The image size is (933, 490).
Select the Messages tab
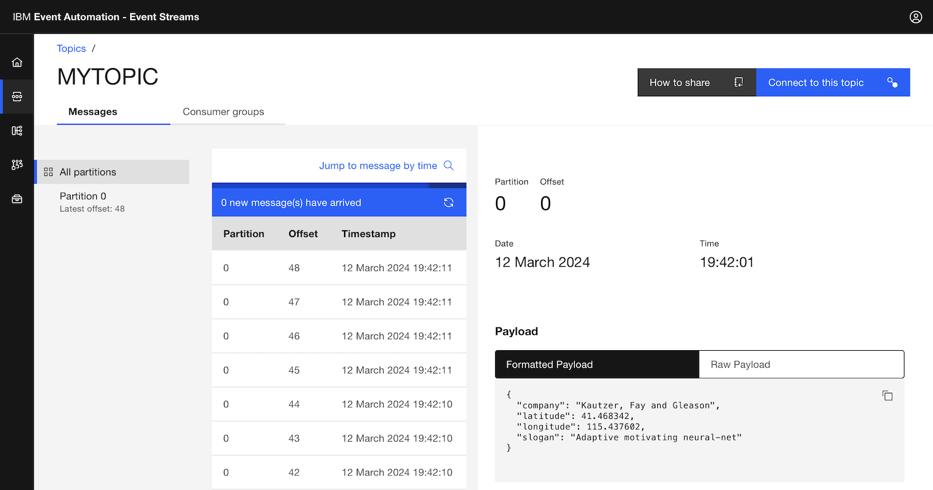pos(93,112)
